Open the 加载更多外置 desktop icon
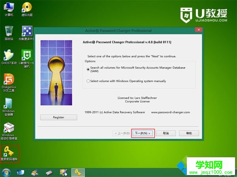Viewport: 237px width, 177px height. (x=27, y=33)
